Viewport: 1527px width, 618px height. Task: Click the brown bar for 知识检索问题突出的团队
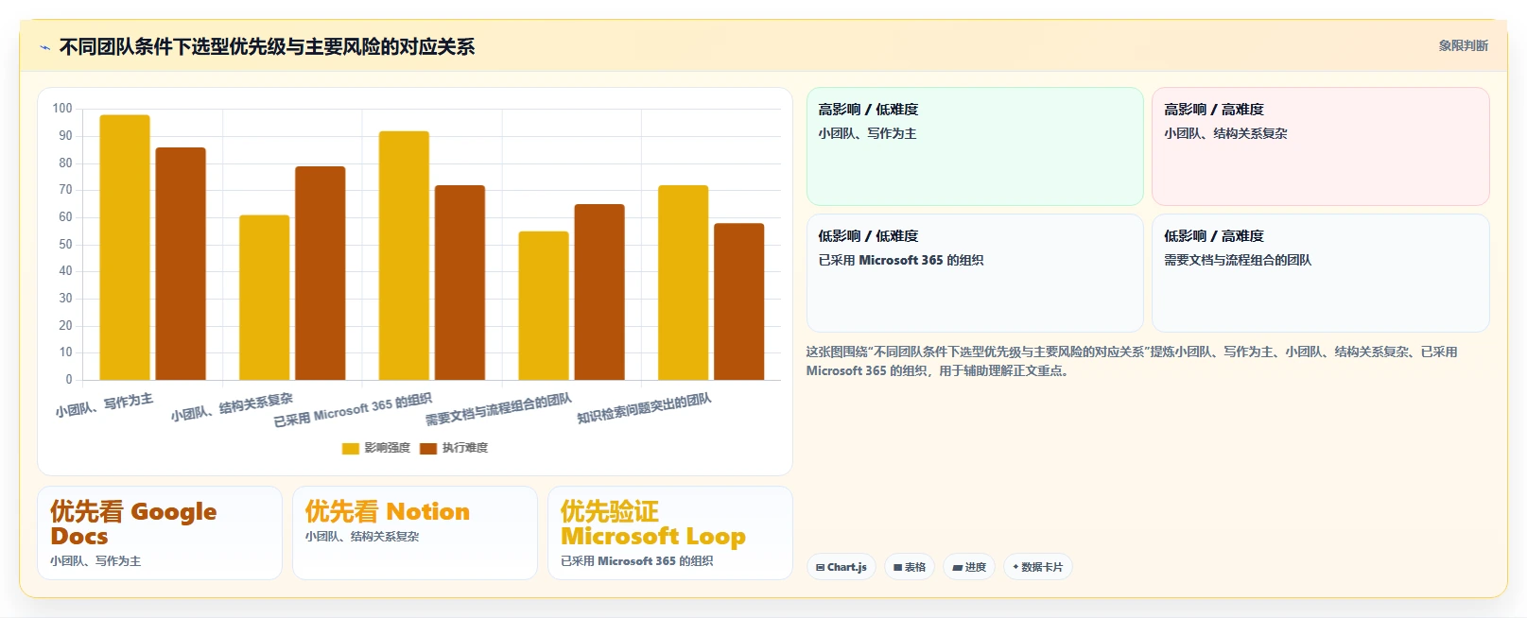click(x=739, y=301)
